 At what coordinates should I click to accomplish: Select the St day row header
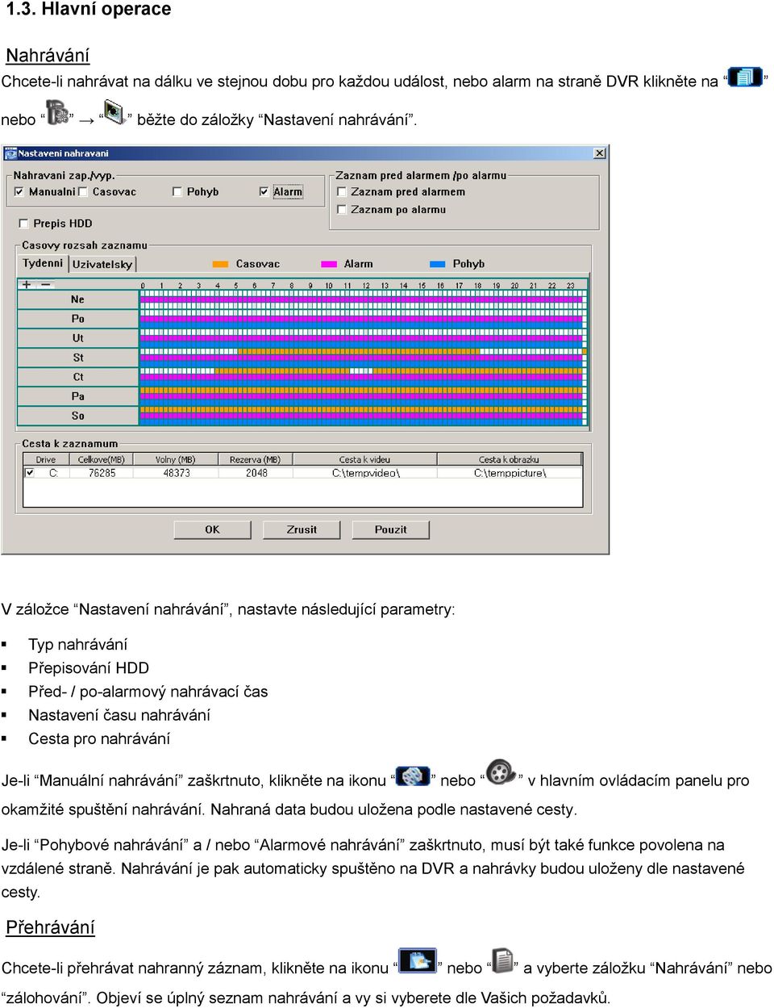(78, 358)
